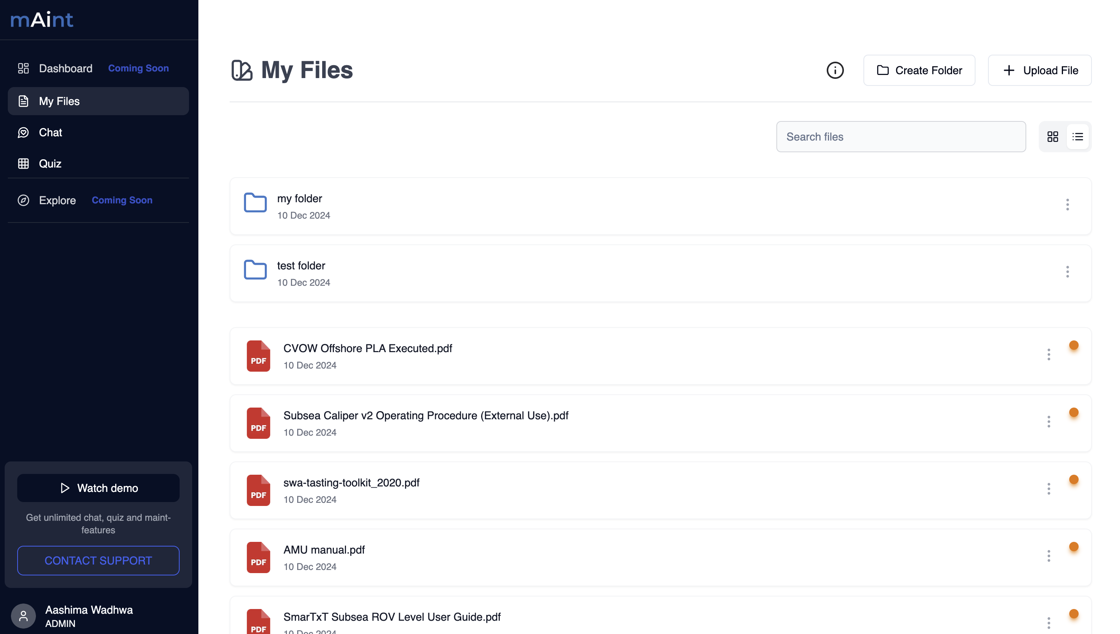1120x634 pixels.
Task: Click the CONTACT SUPPORT button
Action: 98,561
